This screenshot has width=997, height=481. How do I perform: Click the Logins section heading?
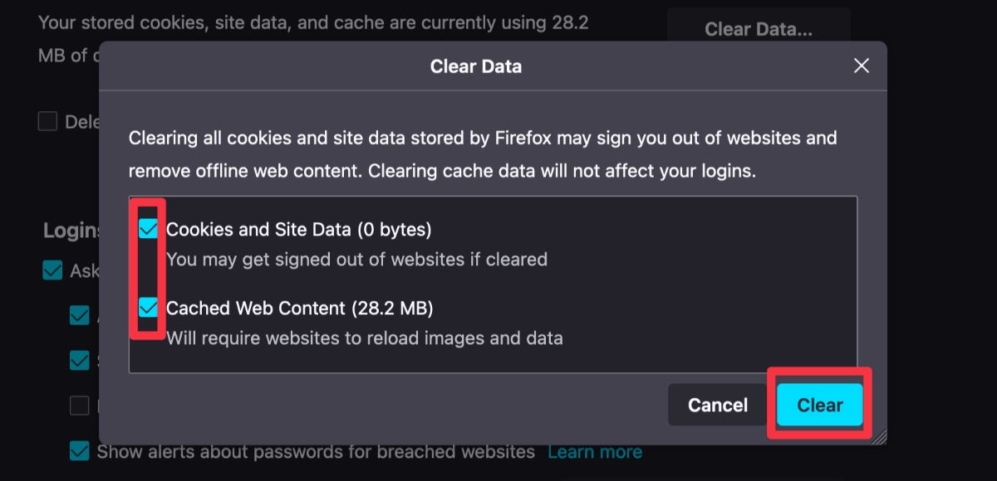[69, 230]
